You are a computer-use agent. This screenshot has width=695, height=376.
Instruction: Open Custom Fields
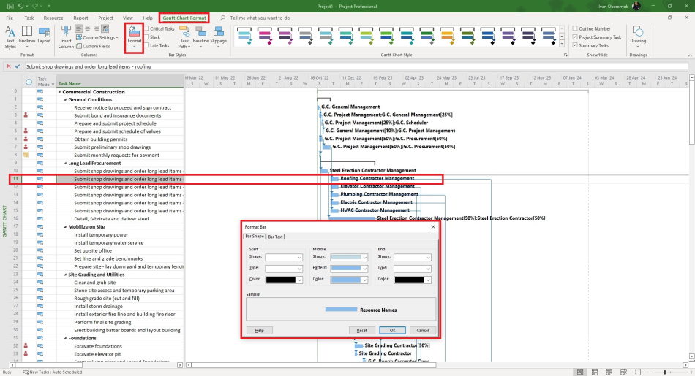click(93, 46)
